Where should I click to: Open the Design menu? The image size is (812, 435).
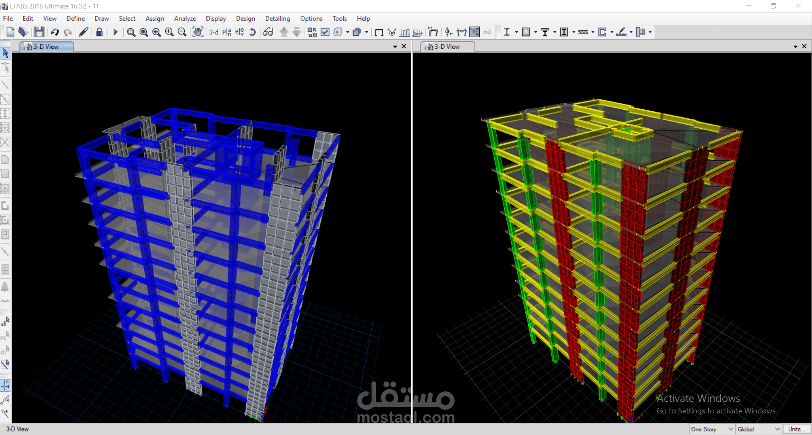click(245, 19)
